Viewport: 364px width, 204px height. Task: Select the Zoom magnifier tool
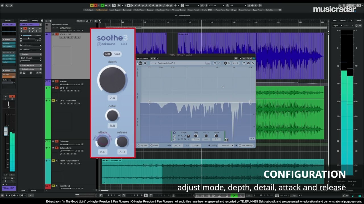[x=153, y=5]
